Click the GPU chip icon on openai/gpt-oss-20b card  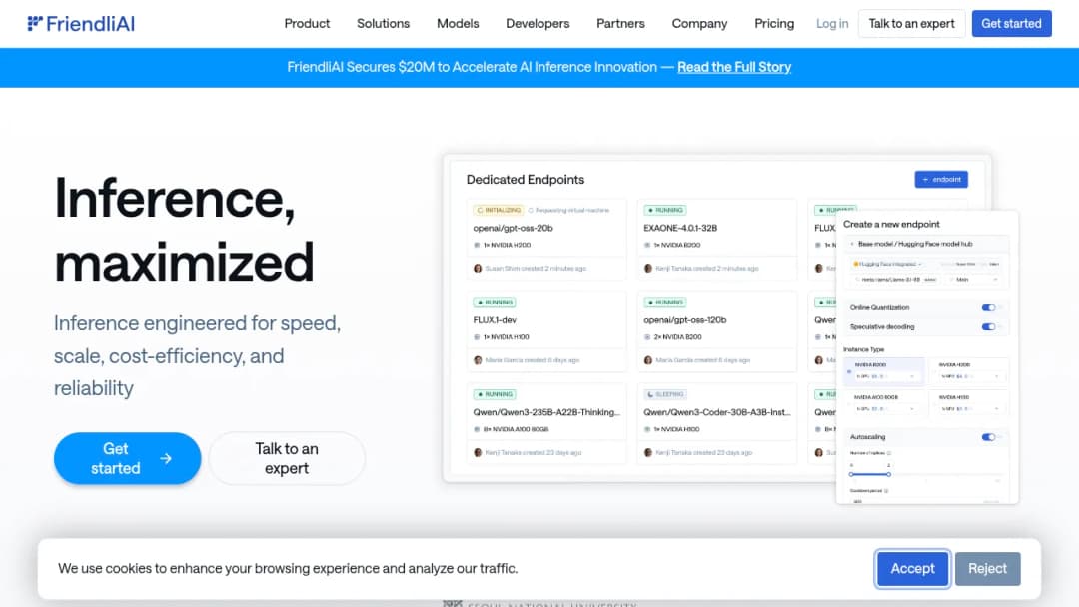click(x=477, y=245)
